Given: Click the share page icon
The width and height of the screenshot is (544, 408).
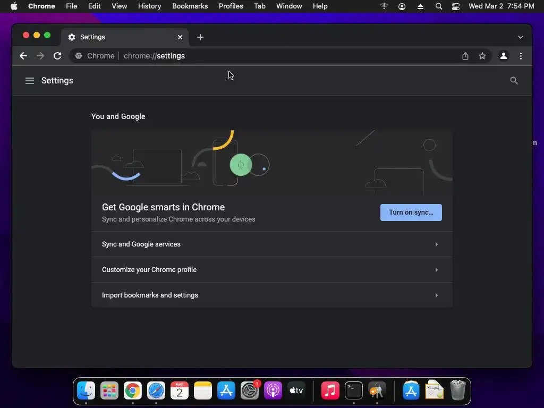Looking at the screenshot, I should coord(465,56).
